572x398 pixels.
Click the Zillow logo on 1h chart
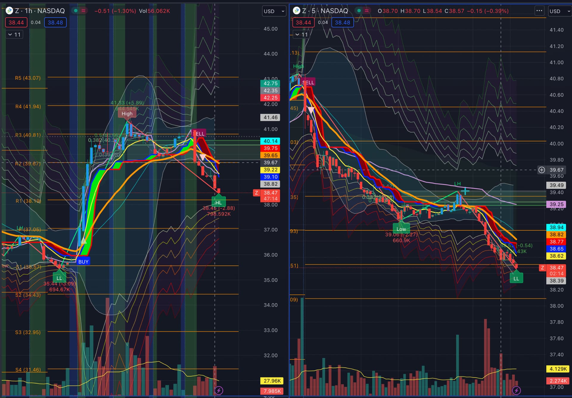(x=9, y=11)
